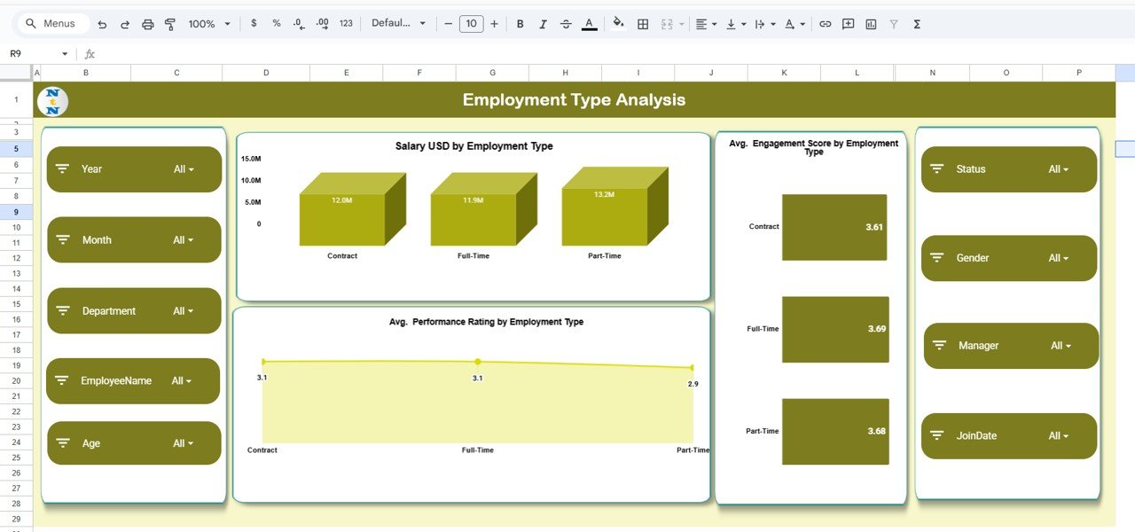1135x532 pixels.
Task: Create a filter with the funnel icon
Action: click(x=893, y=23)
